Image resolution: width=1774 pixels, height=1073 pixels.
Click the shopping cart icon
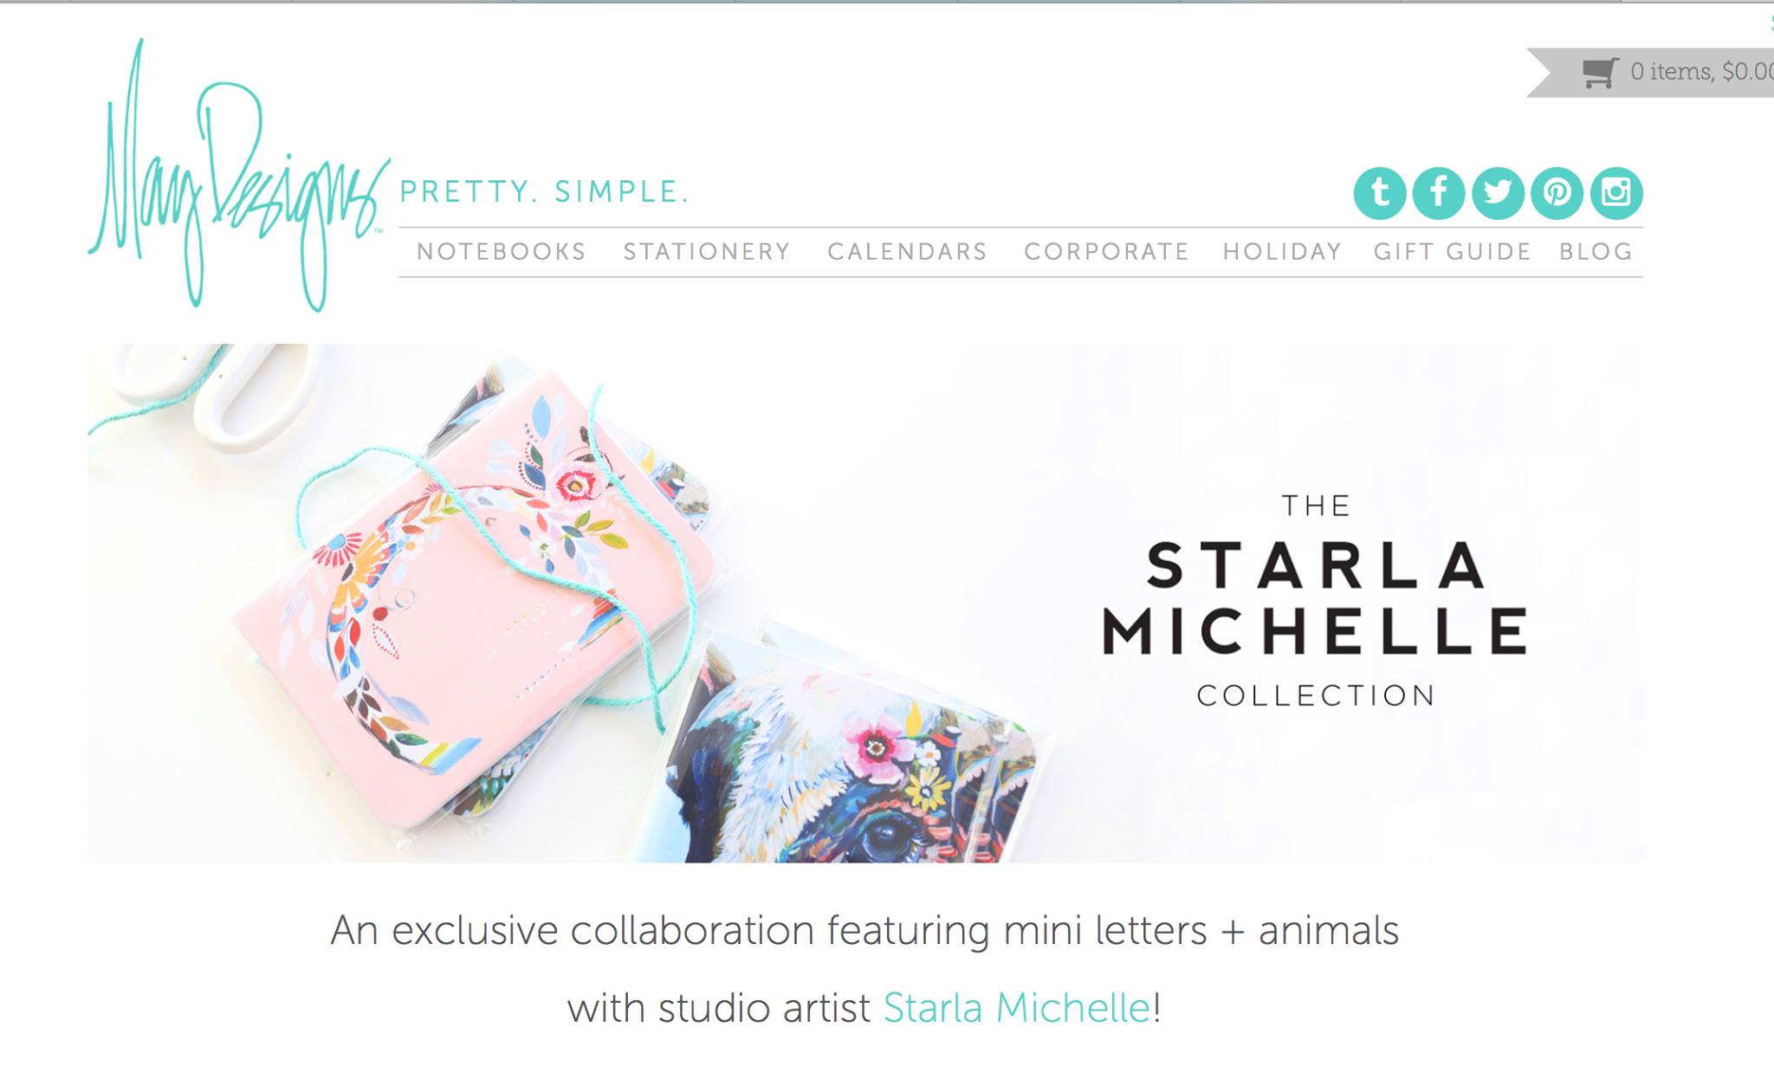coord(1600,73)
